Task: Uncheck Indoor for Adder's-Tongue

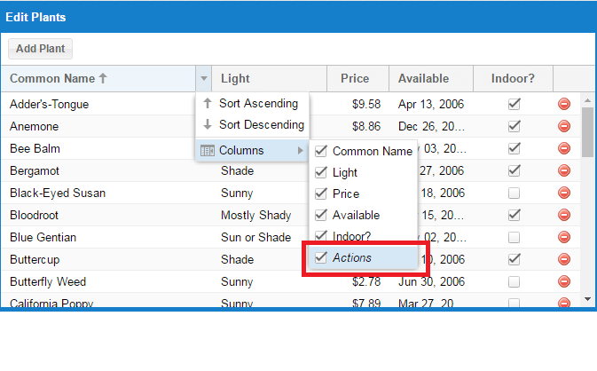Action: [x=514, y=104]
